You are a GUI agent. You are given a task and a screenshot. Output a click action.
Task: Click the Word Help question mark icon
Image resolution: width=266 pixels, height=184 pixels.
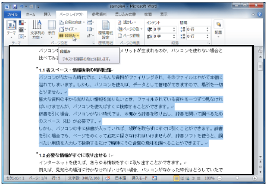point(260,14)
